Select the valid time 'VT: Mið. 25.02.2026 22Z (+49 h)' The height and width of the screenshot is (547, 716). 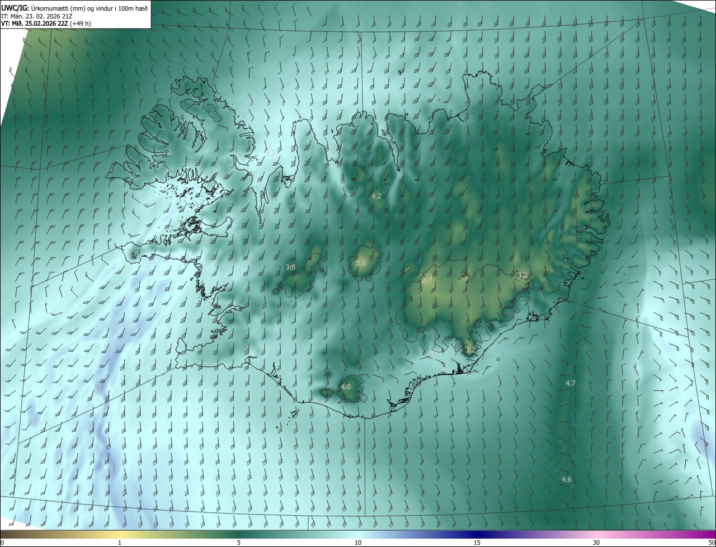click(x=46, y=23)
